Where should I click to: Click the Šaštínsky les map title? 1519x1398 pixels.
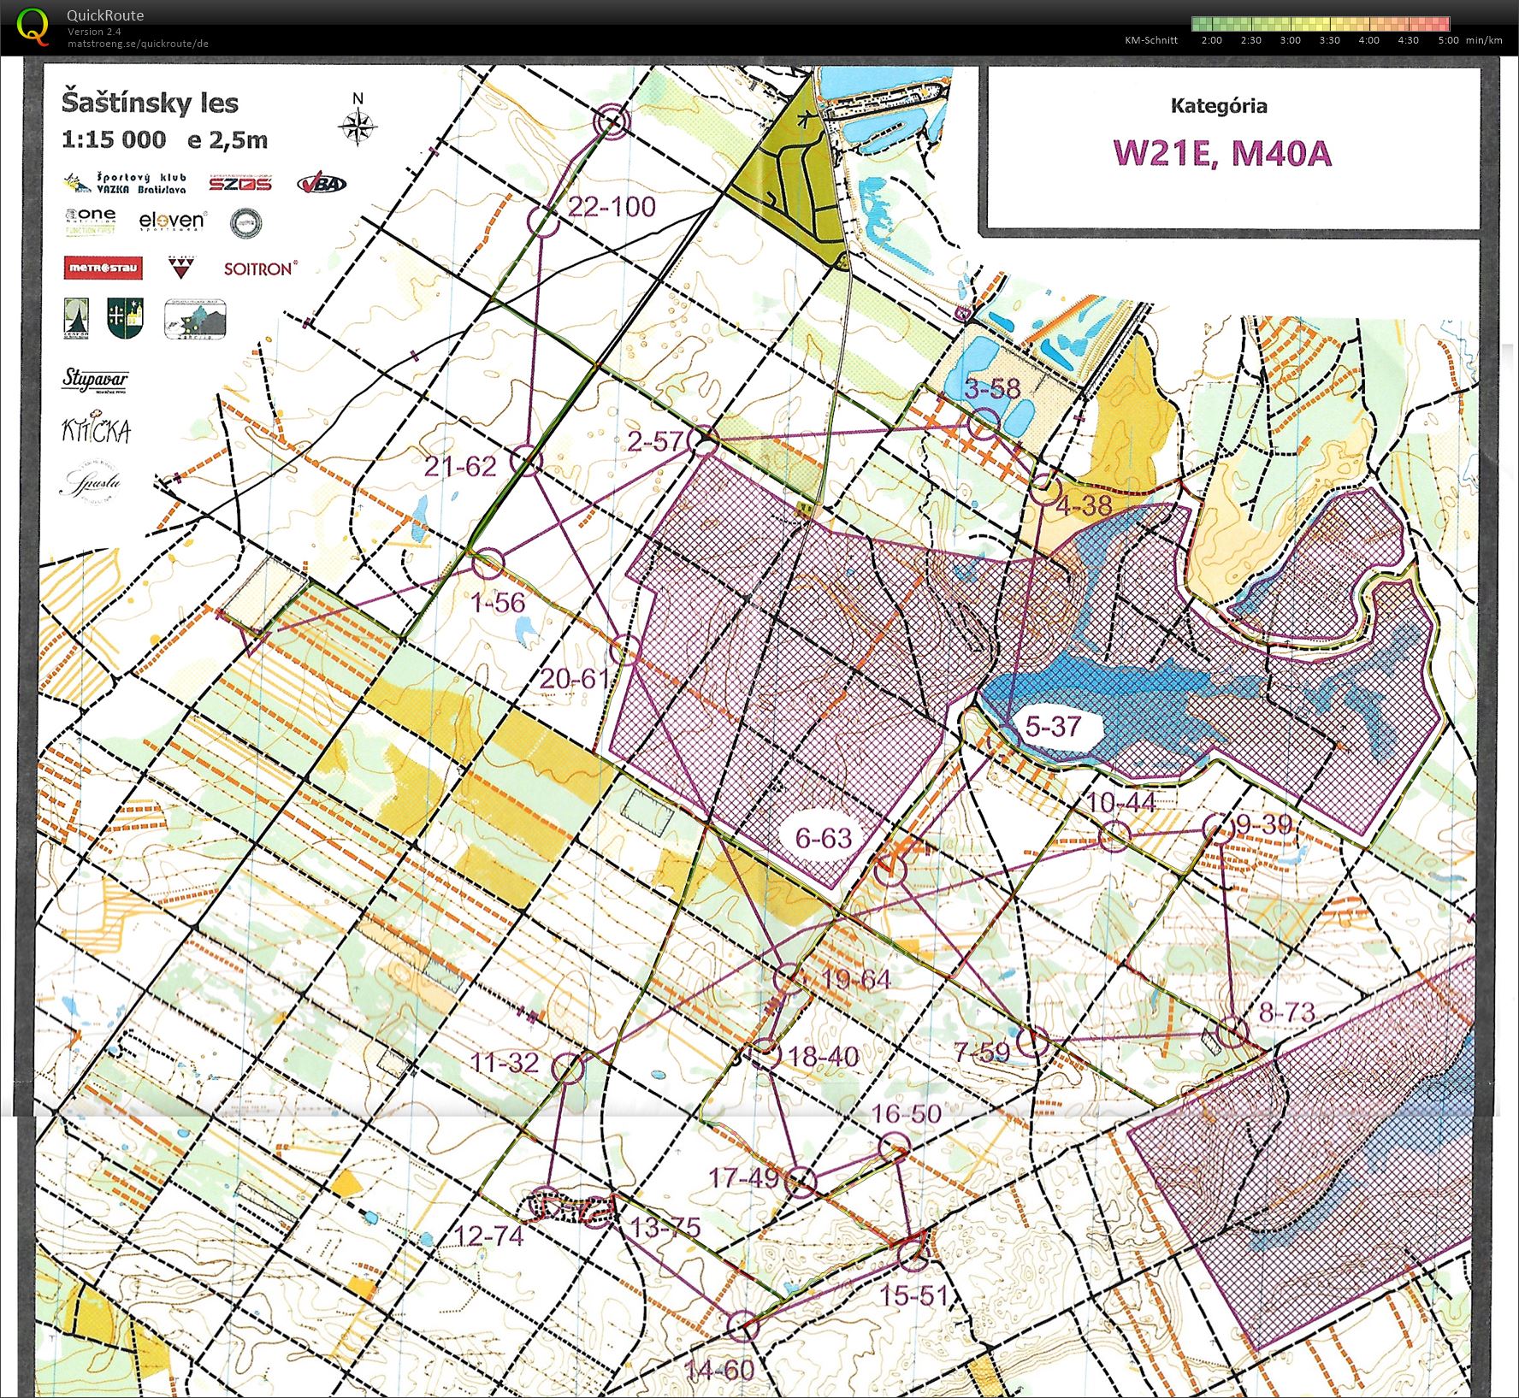click(x=150, y=103)
